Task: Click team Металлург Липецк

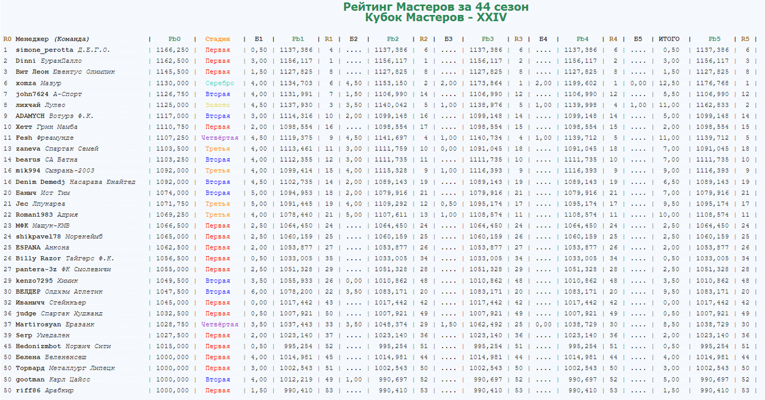Action: pyautogui.click(x=82, y=368)
